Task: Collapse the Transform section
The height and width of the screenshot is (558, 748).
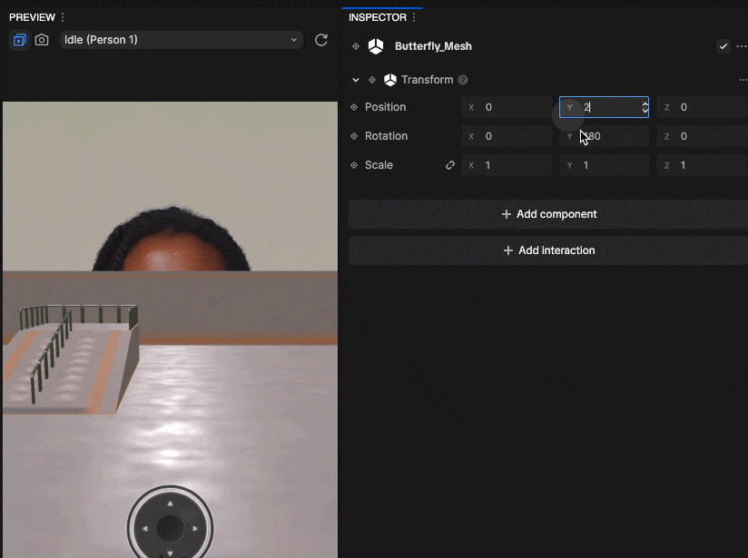Action: pyautogui.click(x=356, y=80)
